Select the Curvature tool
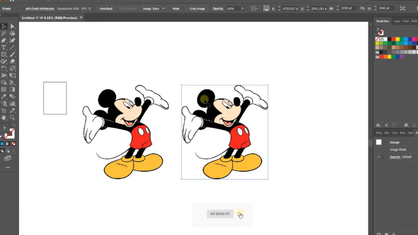Screen dimensions: 418x235 (x=12, y=41)
